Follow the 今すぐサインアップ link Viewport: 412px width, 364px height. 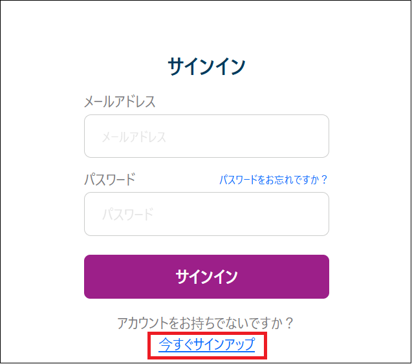[207, 345]
